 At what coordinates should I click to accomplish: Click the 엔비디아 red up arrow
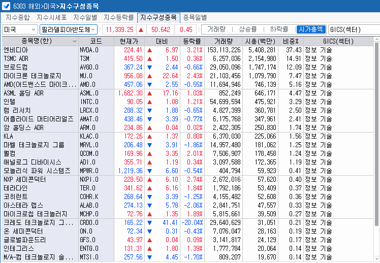pos(149,50)
